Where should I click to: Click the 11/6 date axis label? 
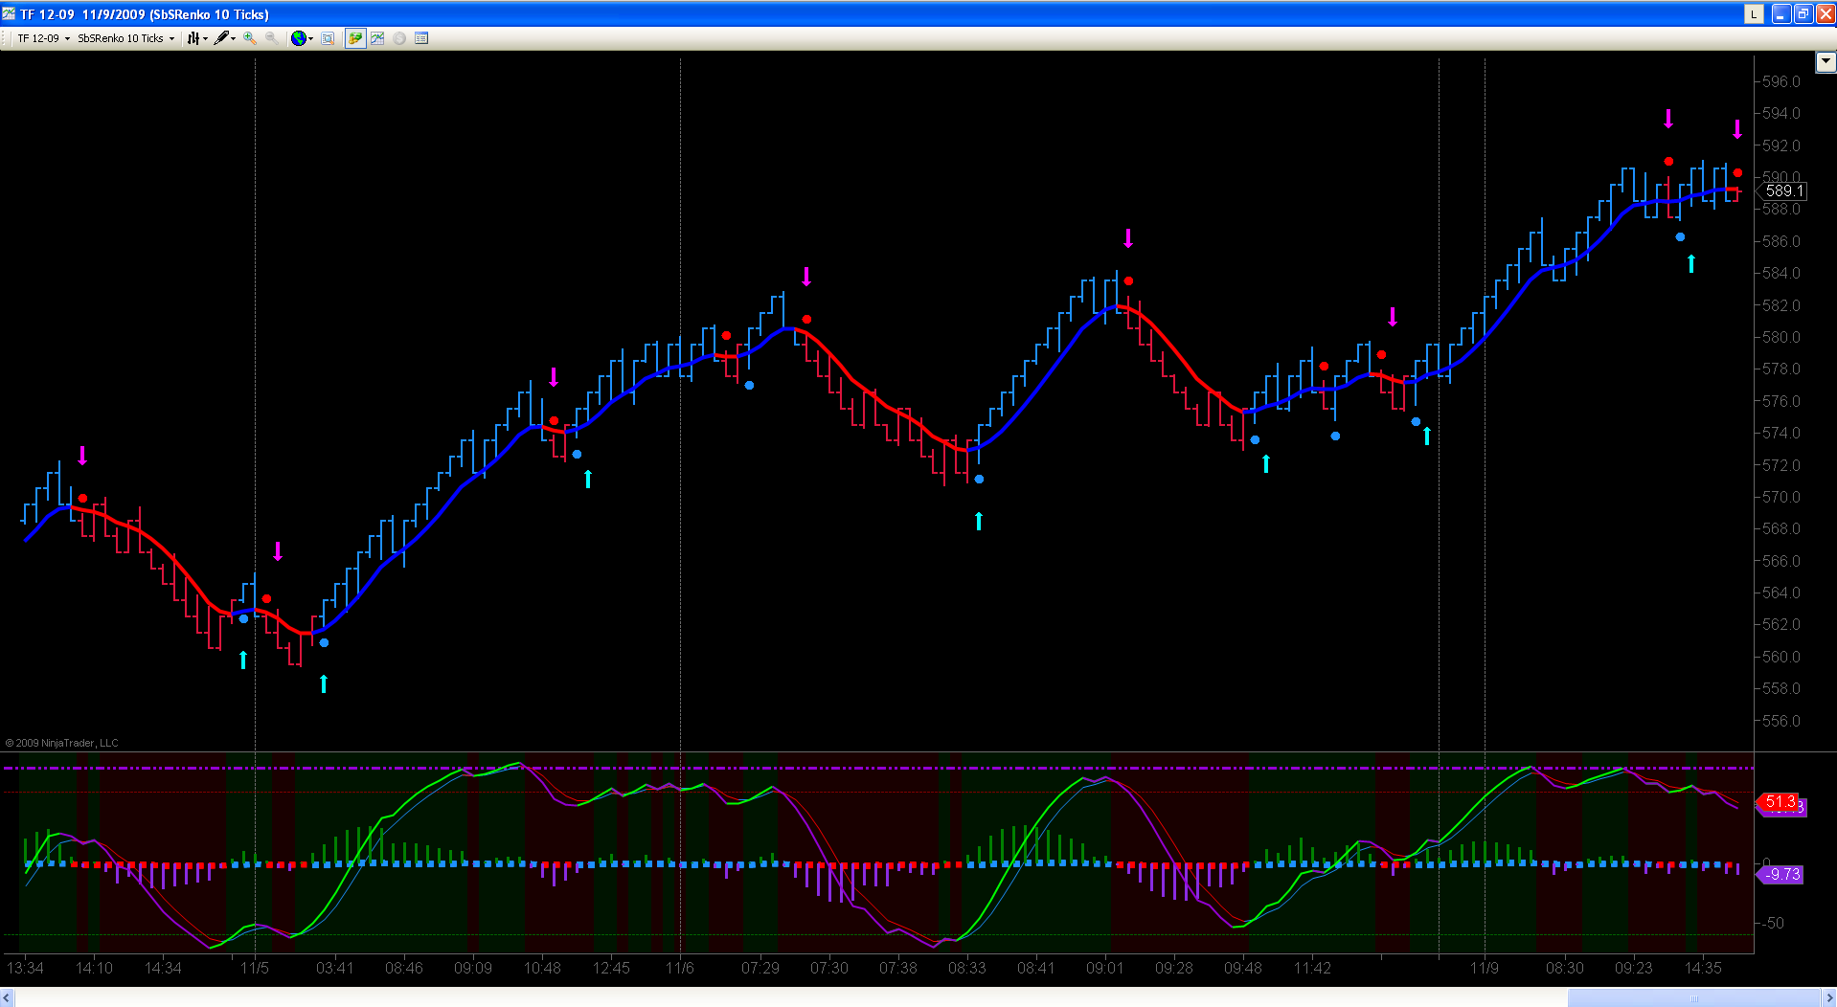pos(680,968)
